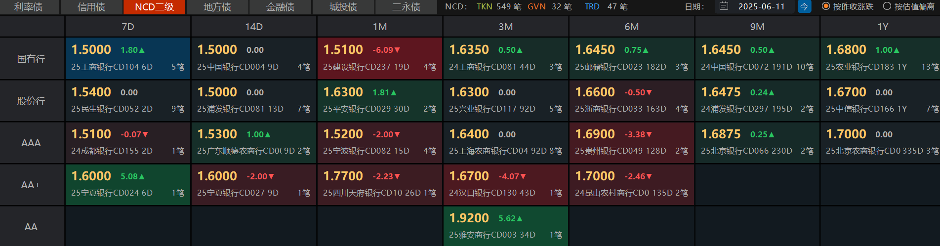940x246 pixels.
Task: Click the TKN 549 笔 count
Action: click(x=499, y=7)
